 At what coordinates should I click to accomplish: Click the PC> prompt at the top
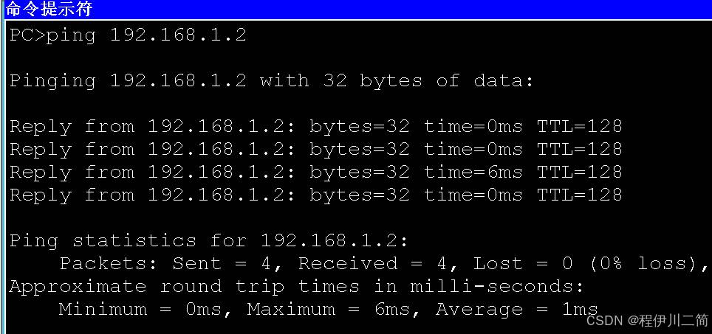click(26, 35)
